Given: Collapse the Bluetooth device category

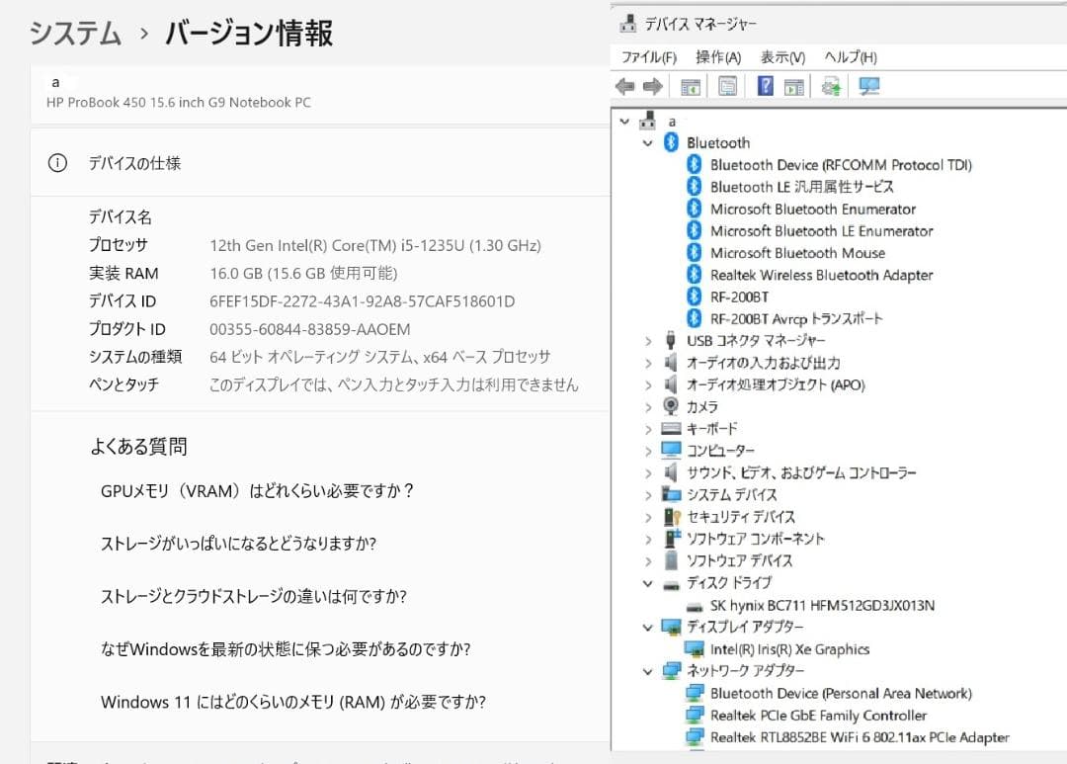Looking at the screenshot, I should (x=648, y=142).
